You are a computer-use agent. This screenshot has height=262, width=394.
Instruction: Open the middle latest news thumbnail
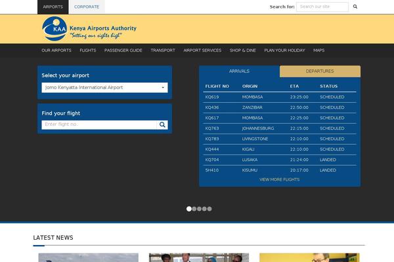coord(199,257)
